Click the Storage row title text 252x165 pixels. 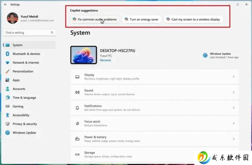(x=89, y=153)
